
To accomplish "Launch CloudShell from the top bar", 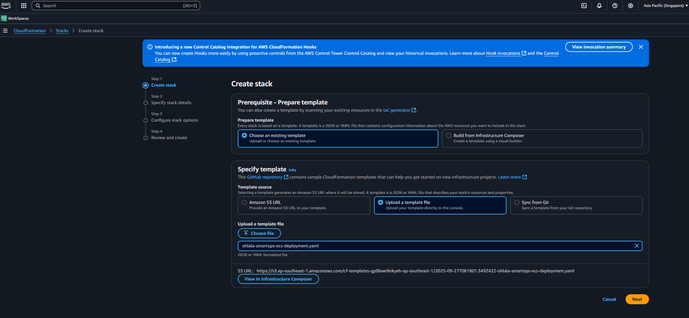I will click(584, 6).
